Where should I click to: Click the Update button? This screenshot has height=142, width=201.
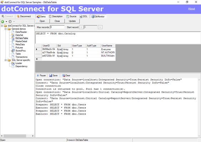(72, 21)
